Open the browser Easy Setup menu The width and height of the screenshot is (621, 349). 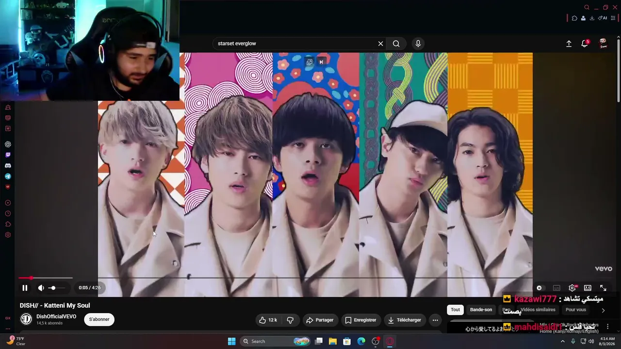(x=613, y=18)
